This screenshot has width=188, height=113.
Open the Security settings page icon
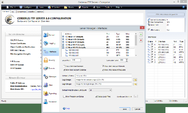pyautogui.click(x=46, y=60)
